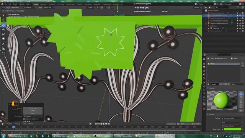245x138 pixels.
Task: Open Orientation Global dropdown in Move panel
Action: [33, 116]
